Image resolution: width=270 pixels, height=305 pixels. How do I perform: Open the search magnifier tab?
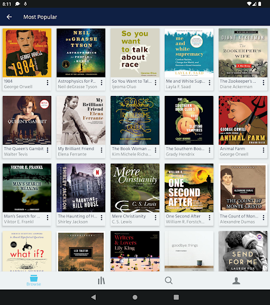click(169, 281)
